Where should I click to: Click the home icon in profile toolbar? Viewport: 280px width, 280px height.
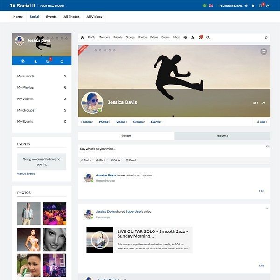[82, 38]
